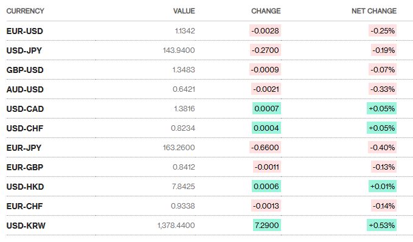Open the AUD-USD currency link

(x=25, y=89)
